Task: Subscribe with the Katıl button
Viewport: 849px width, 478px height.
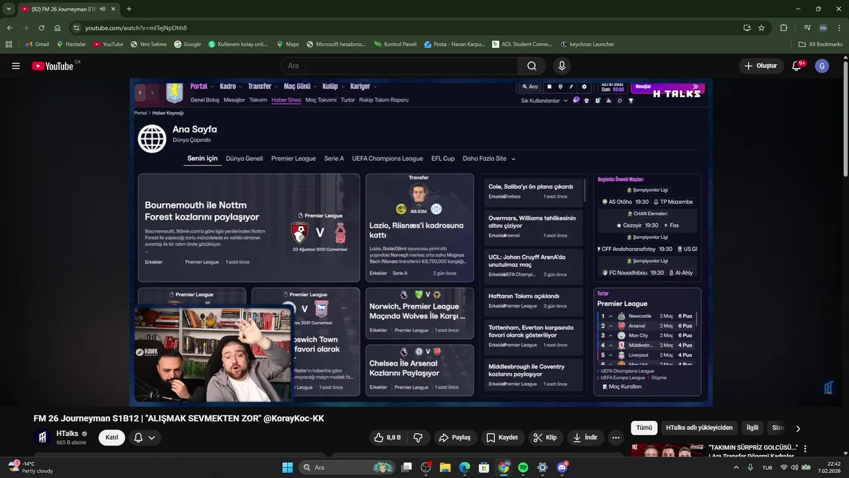Action: point(111,438)
